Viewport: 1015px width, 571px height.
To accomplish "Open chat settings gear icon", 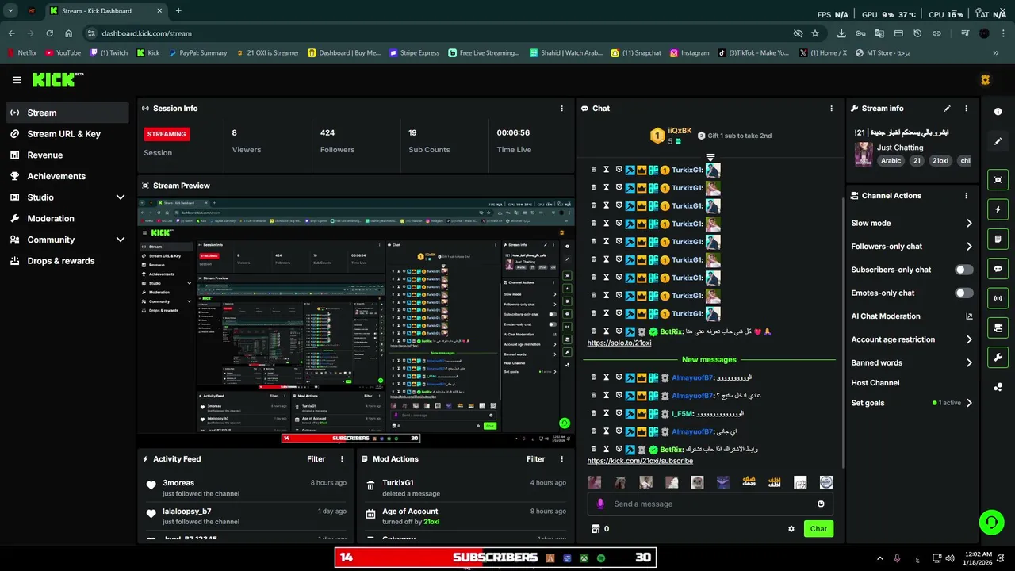I will tap(791, 529).
